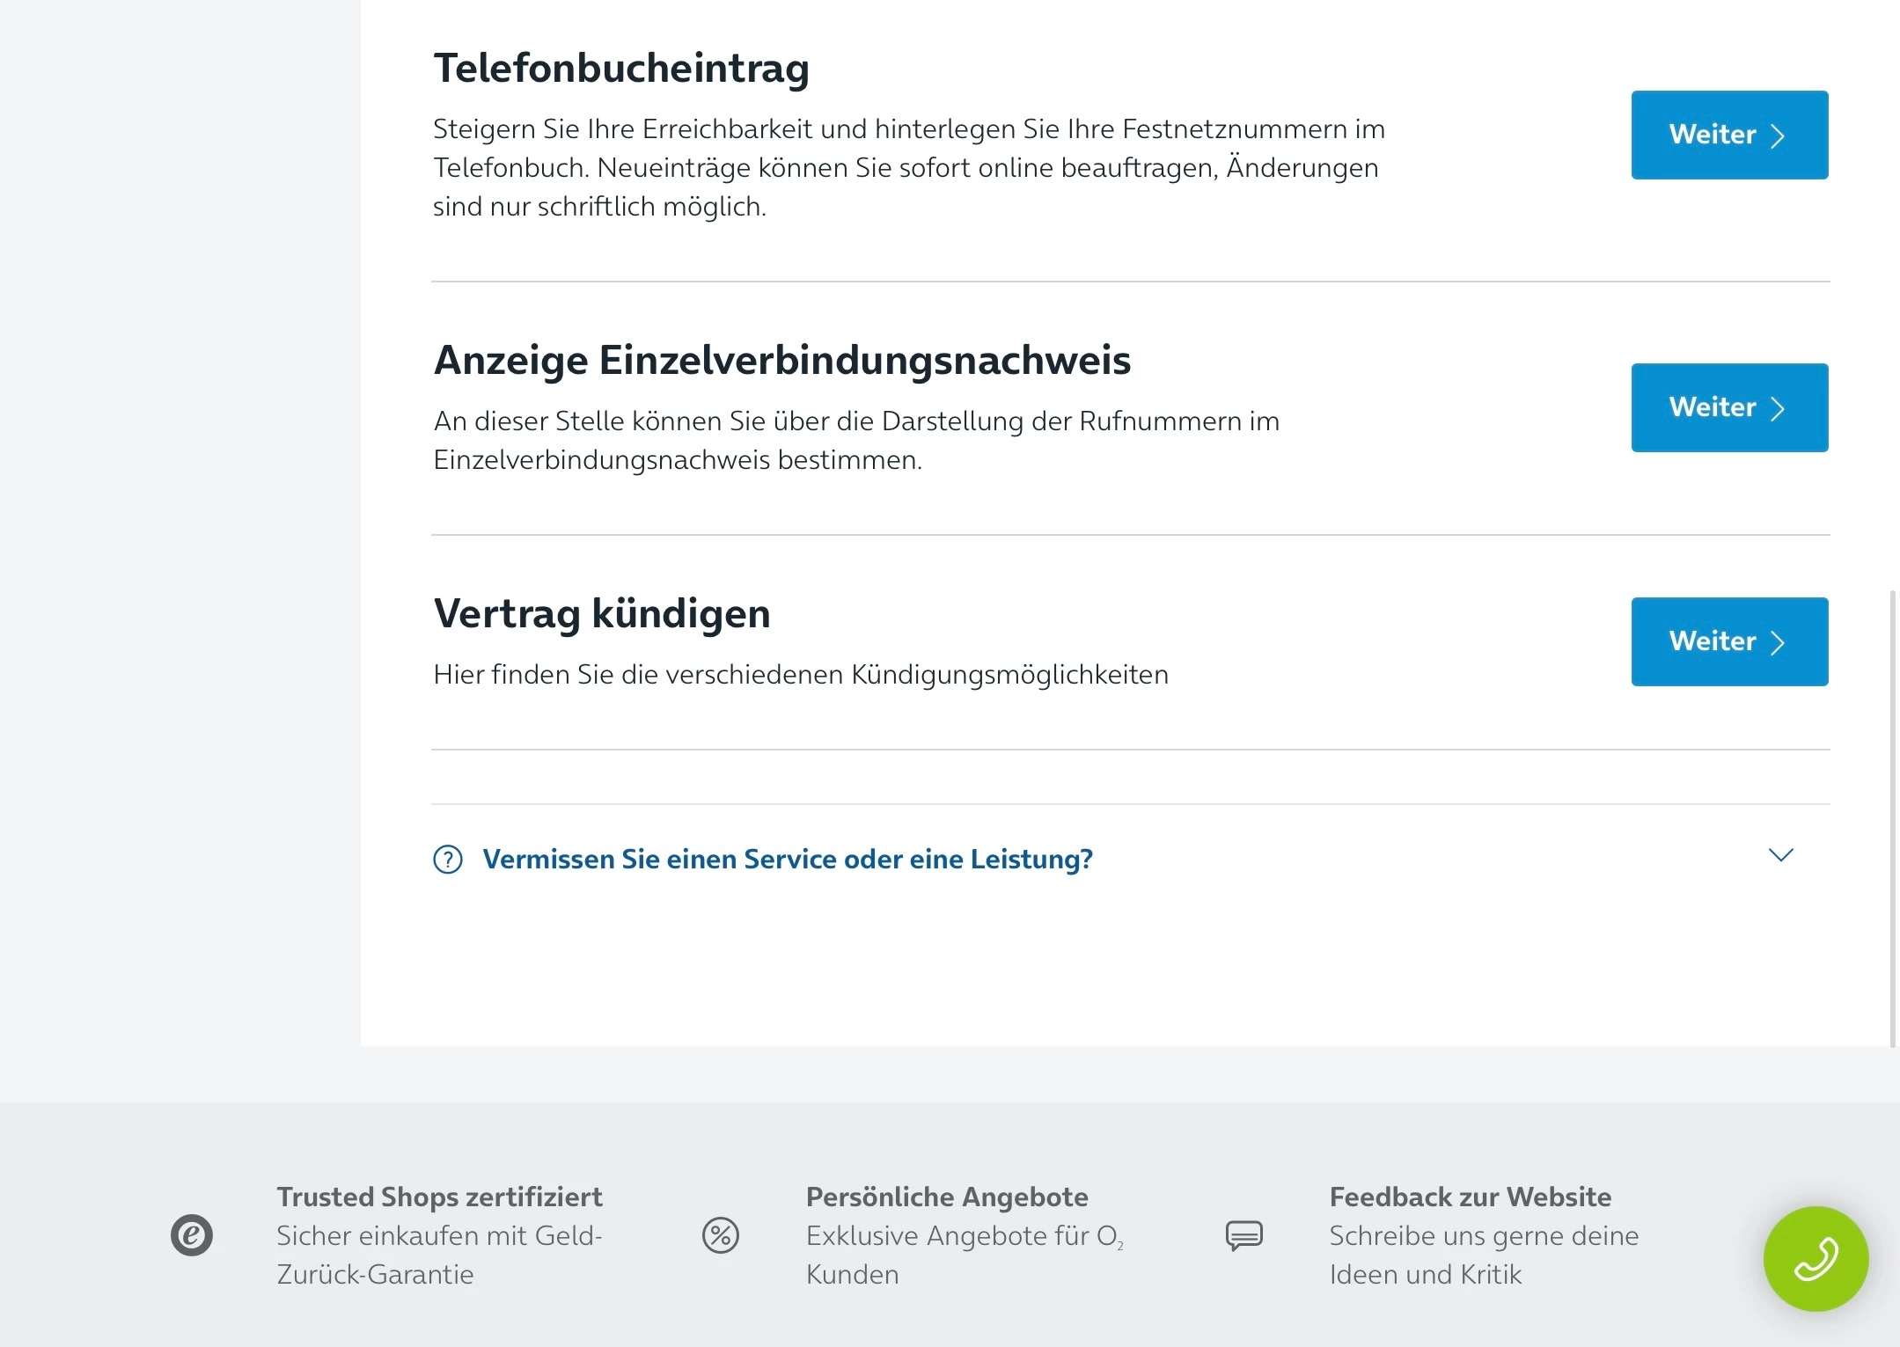Expand the missing service section chevron

point(1780,855)
